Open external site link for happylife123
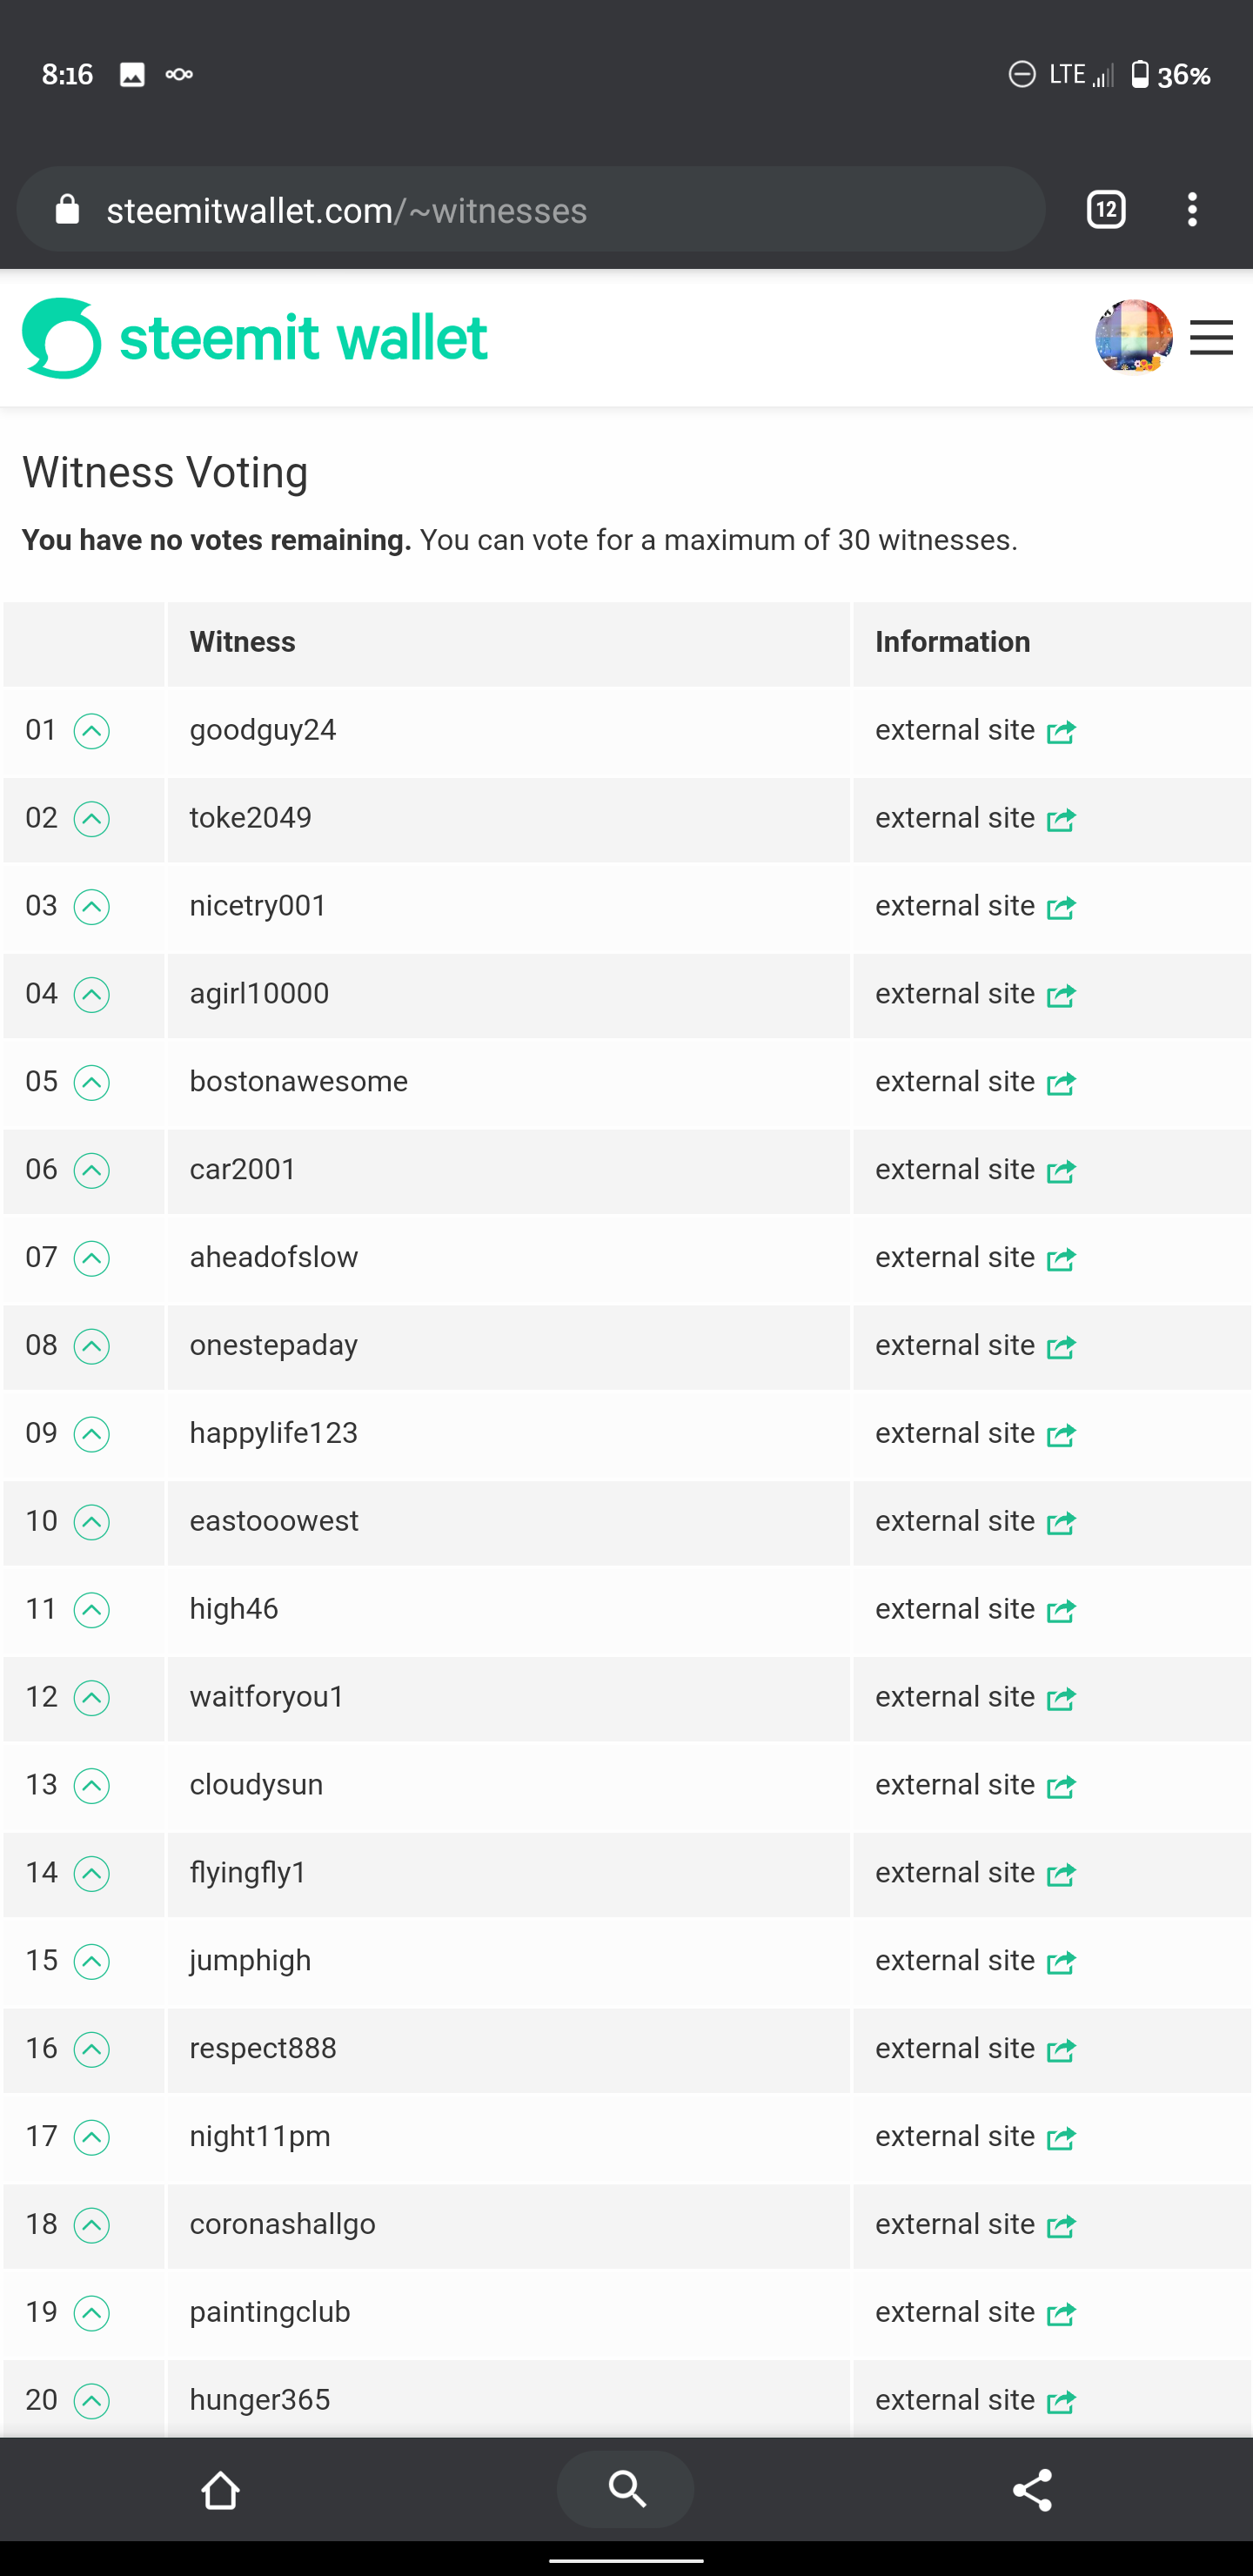 pos(974,1433)
